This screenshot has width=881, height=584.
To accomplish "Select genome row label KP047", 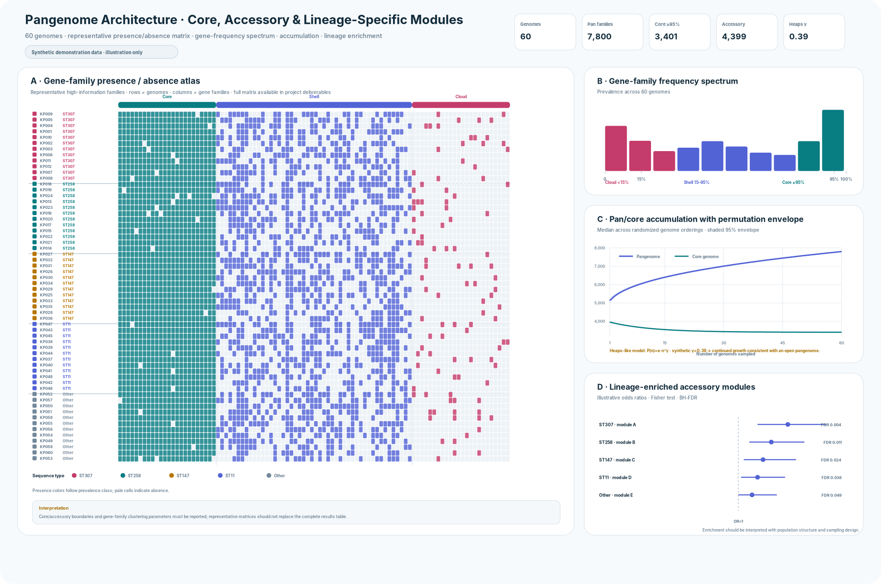I will (x=46, y=324).
